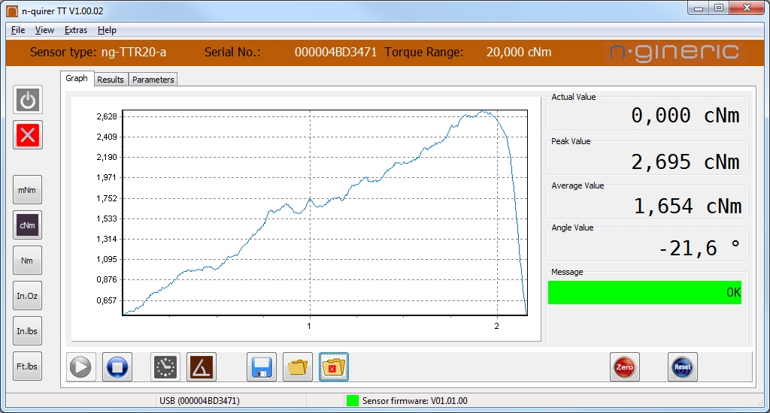Click the x-axis label 2

(496, 326)
